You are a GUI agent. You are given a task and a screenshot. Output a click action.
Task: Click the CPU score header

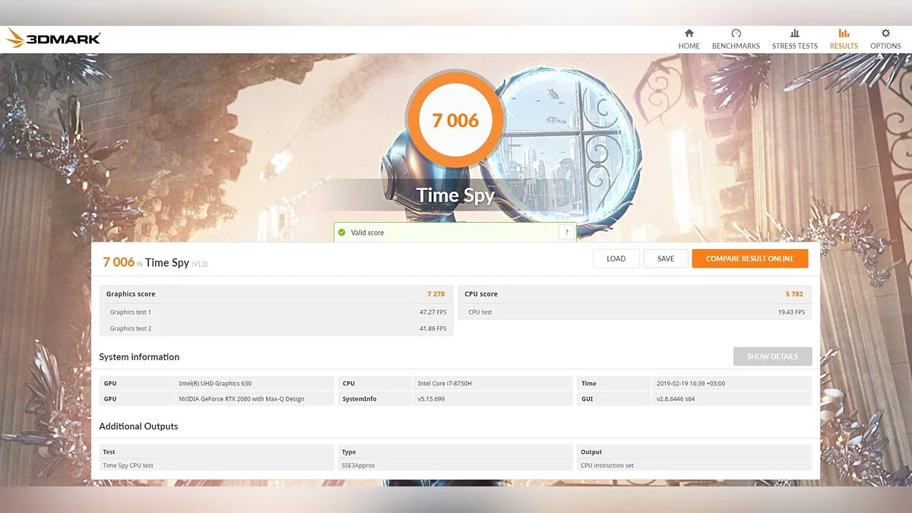pyautogui.click(x=481, y=294)
